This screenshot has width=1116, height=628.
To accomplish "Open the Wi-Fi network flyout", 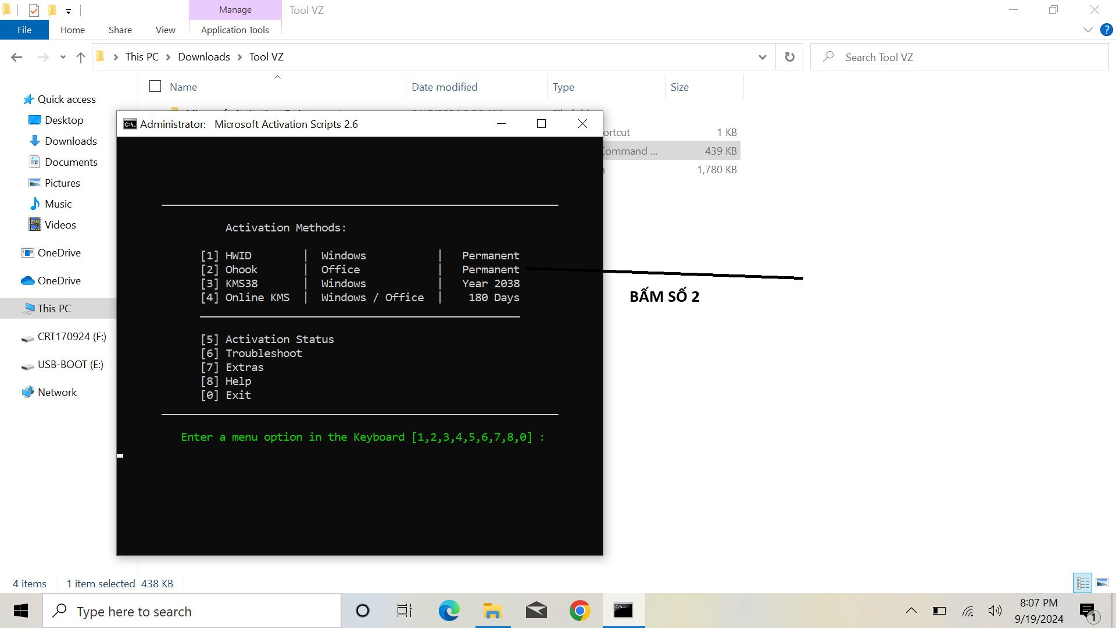I will coord(968,611).
